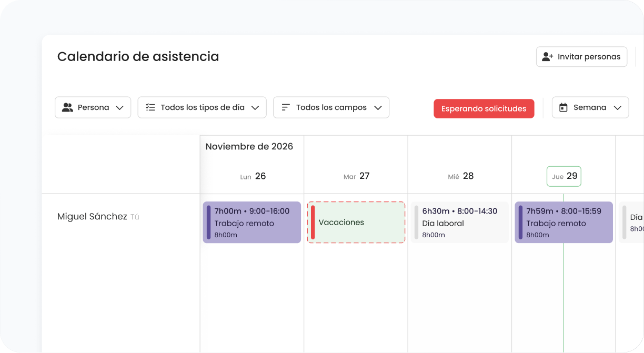Open Día laboral 8:00-14:30 entry
Image resolution: width=644 pixels, height=353 pixels.
(x=460, y=223)
